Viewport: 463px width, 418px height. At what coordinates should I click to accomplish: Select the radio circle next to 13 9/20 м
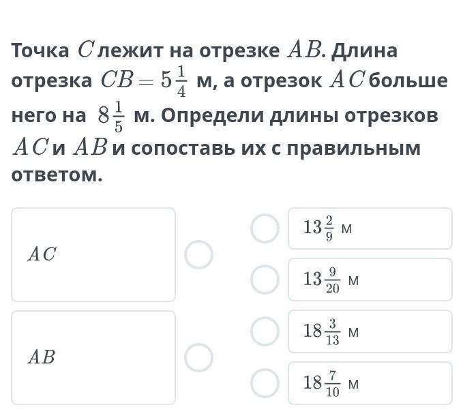pos(265,280)
